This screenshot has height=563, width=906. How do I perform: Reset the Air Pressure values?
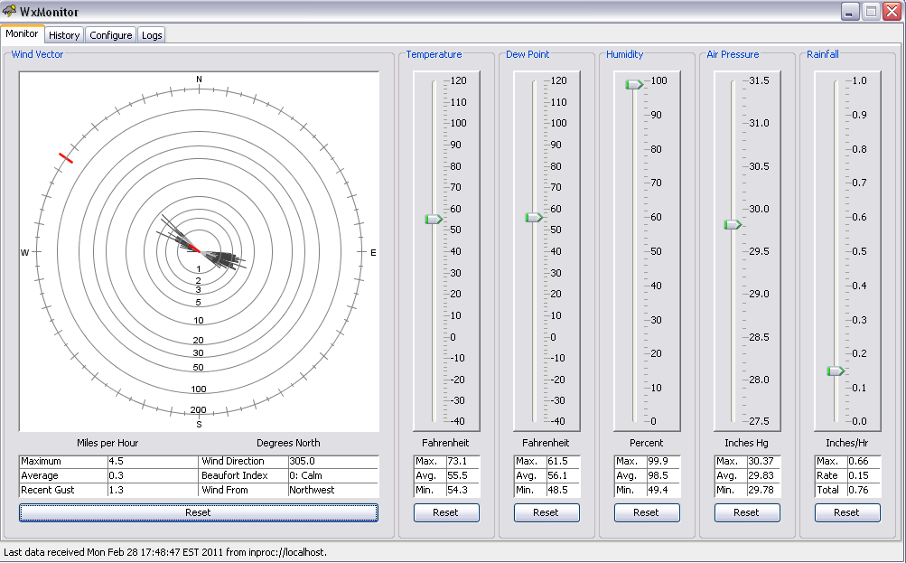click(746, 512)
